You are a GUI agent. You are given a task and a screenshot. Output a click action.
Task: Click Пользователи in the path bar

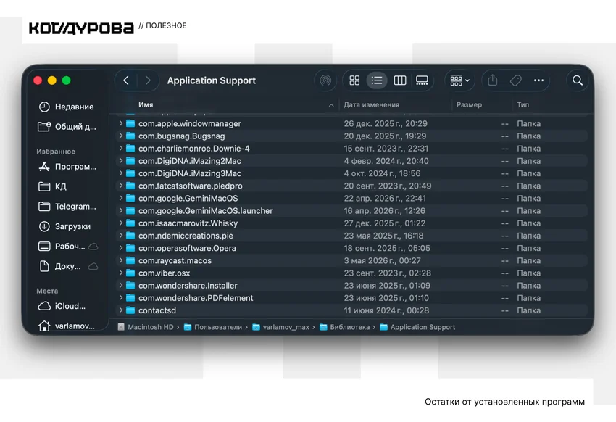tap(213, 327)
